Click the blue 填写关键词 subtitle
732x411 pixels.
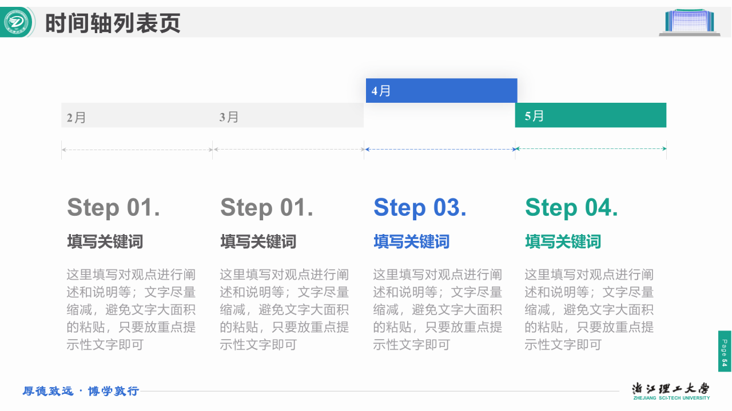click(x=412, y=241)
